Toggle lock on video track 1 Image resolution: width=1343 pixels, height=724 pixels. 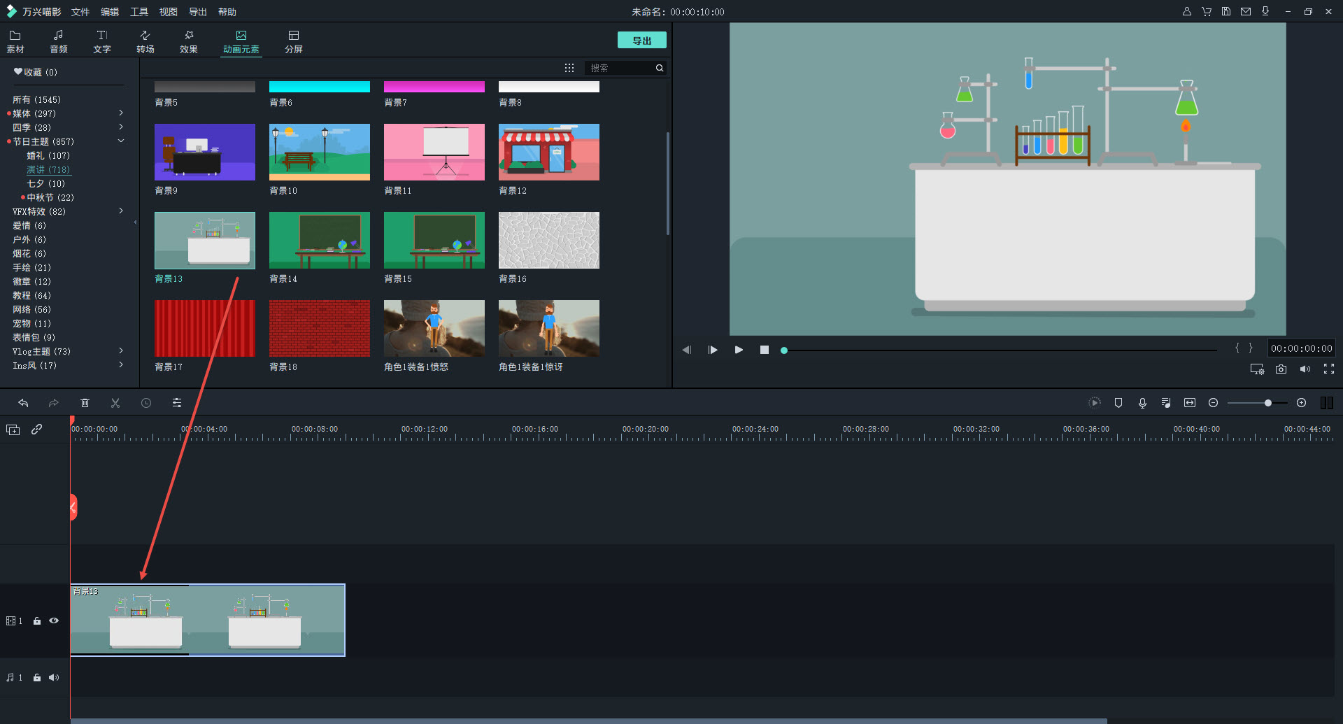tap(37, 620)
